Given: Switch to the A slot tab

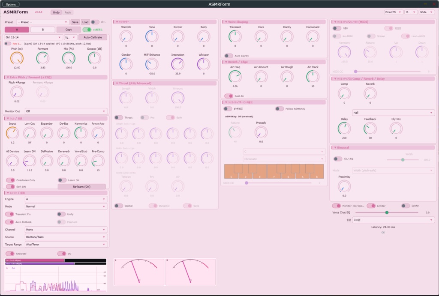Looking at the screenshot, I should [17, 30].
